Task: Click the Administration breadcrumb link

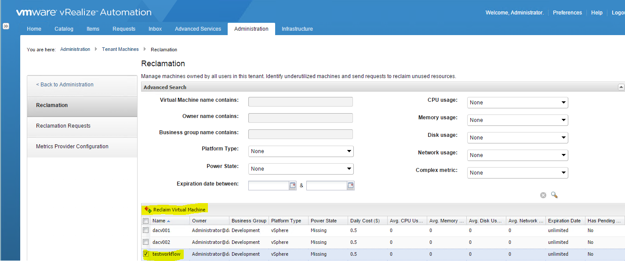Action: tap(75, 49)
